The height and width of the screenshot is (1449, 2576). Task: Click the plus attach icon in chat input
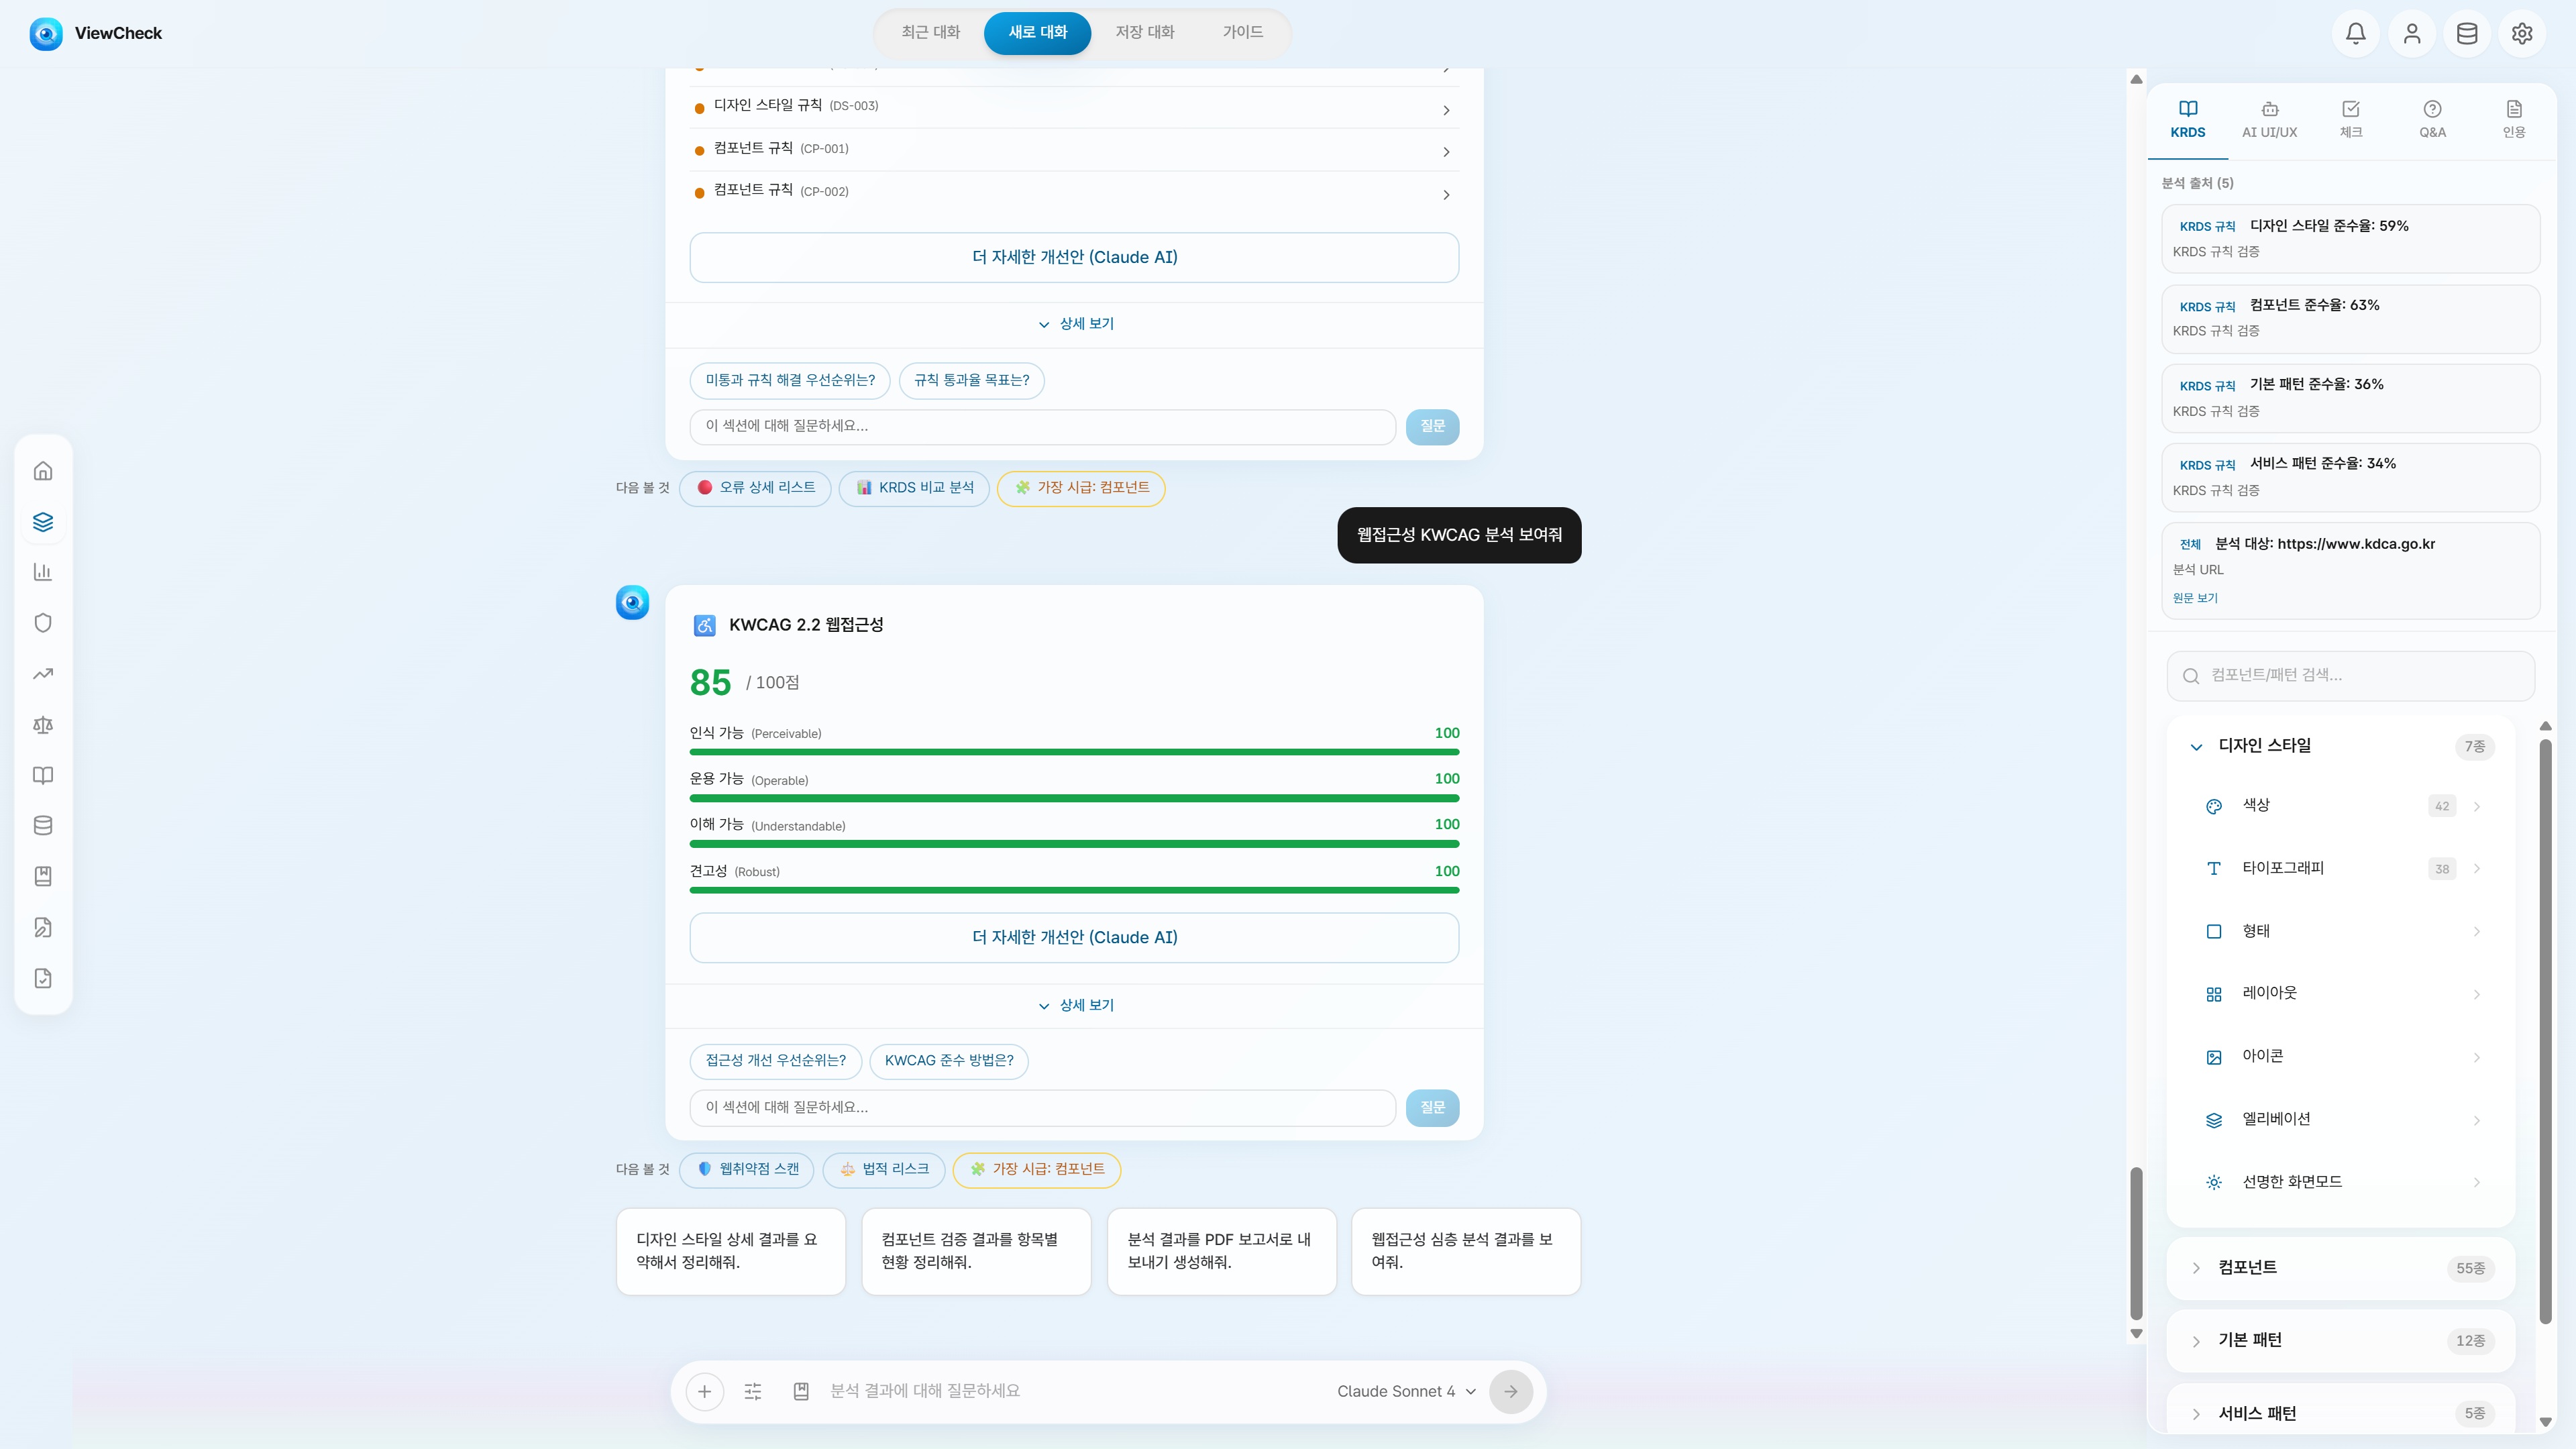pyautogui.click(x=705, y=1391)
